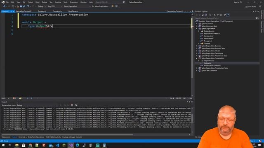Click the Properties wrench in Solution Explorer
Image resolution: width=264 pixels, height=148 pixels.
point(224,15)
